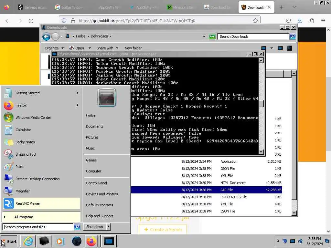Image resolution: width=331 pixels, height=248 pixels.
Task: Open Firefox downloads panel
Action: 300,21
